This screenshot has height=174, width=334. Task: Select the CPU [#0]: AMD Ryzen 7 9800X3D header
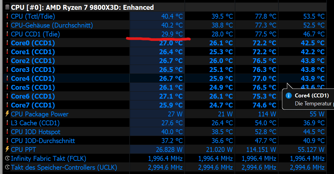pyautogui.click(x=83, y=7)
